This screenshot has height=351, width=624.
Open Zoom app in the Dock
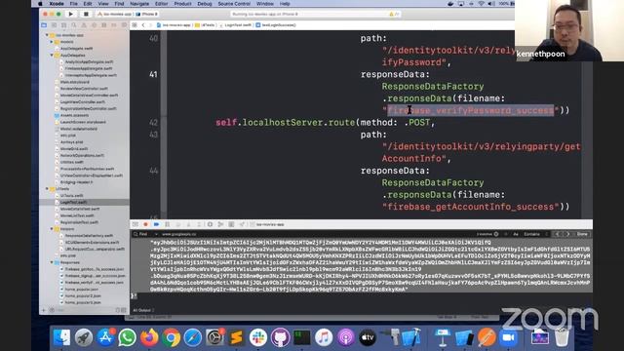pyautogui.click(x=508, y=338)
